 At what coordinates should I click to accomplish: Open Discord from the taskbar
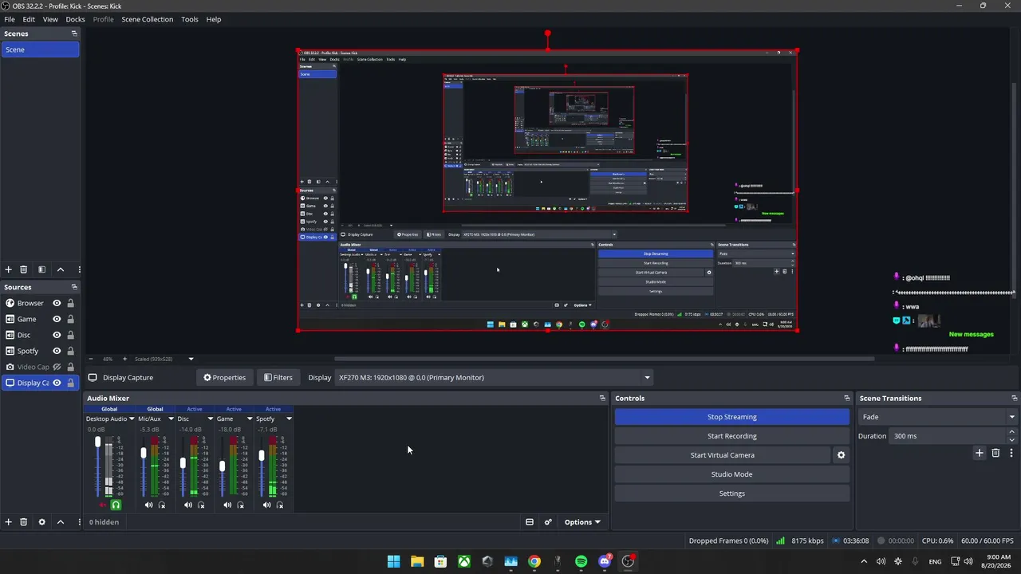(x=605, y=561)
